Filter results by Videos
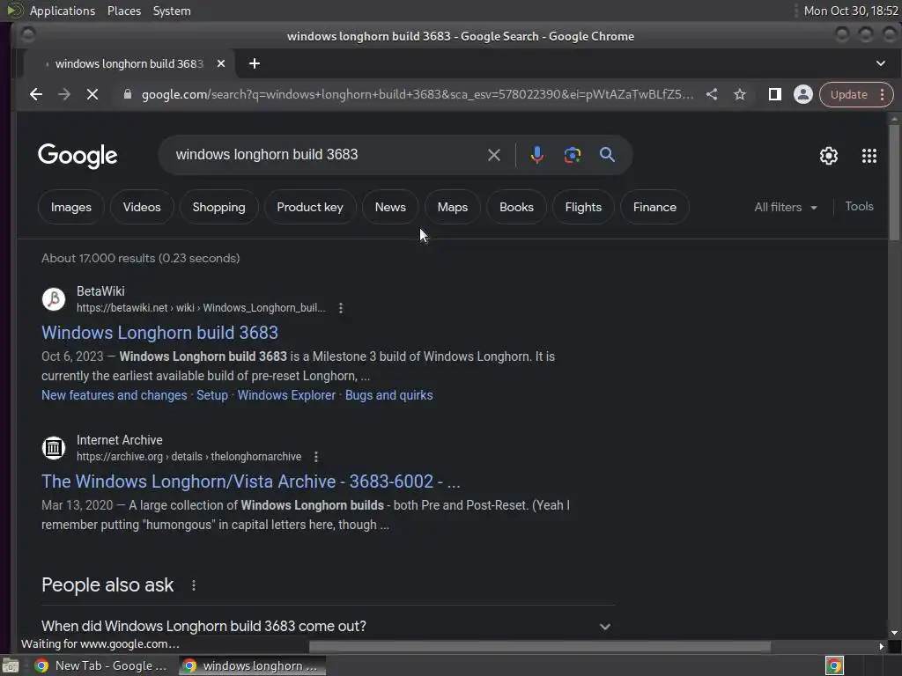This screenshot has height=676, width=902. [142, 207]
